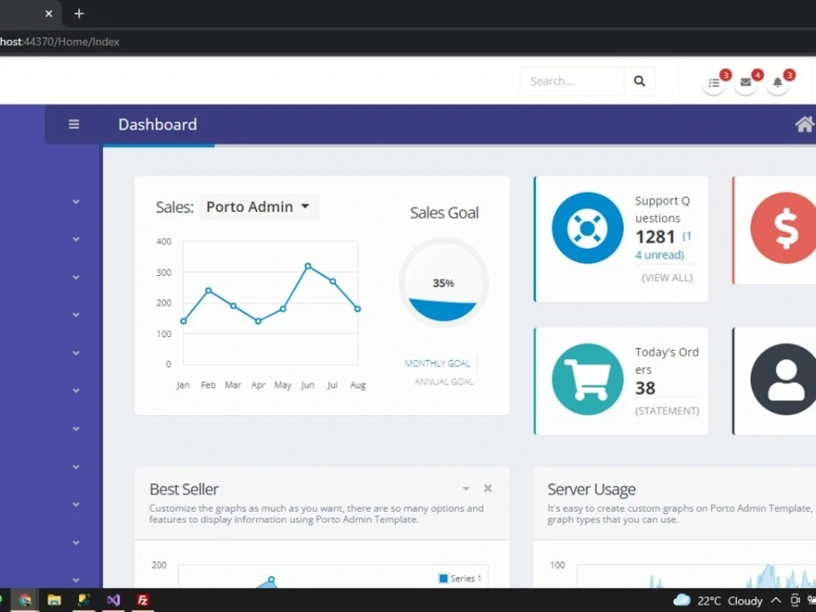Close the Best Seller panel
816x612 pixels.
(488, 488)
